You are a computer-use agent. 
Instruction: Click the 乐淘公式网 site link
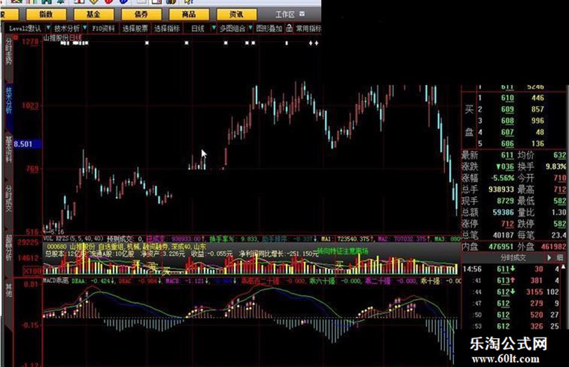[x=508, y=343]
